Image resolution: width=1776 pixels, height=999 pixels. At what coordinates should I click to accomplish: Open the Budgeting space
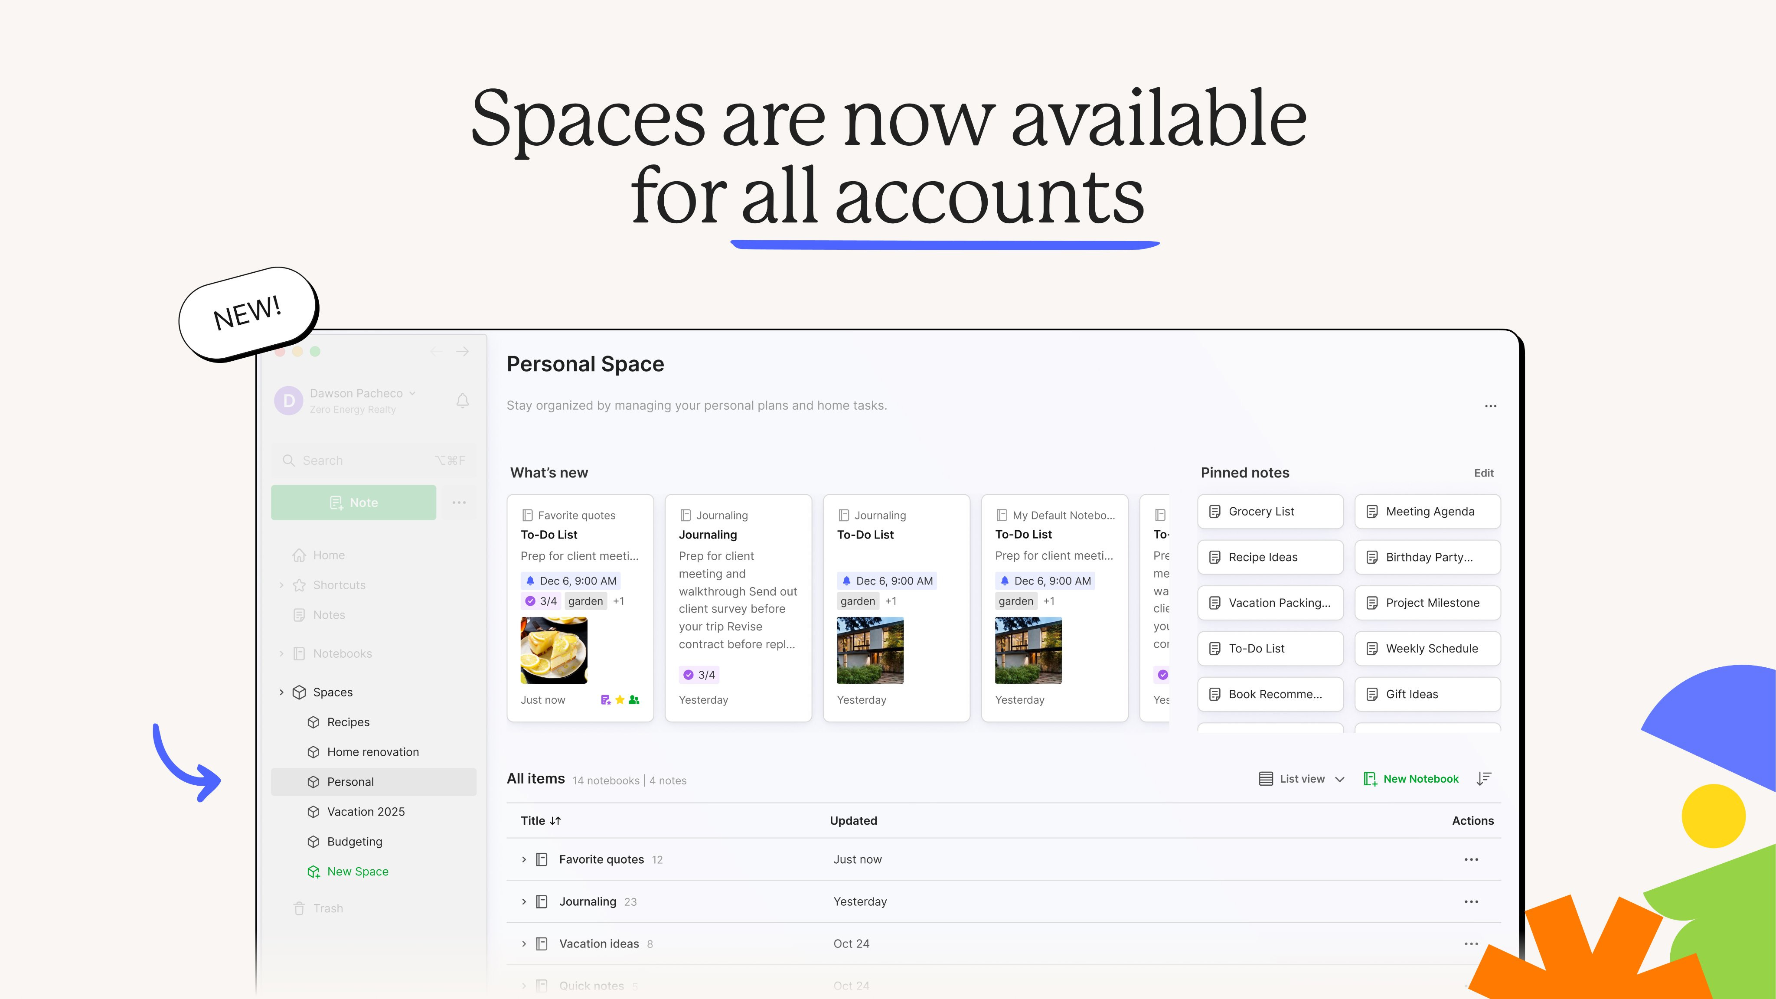(354, 841)
